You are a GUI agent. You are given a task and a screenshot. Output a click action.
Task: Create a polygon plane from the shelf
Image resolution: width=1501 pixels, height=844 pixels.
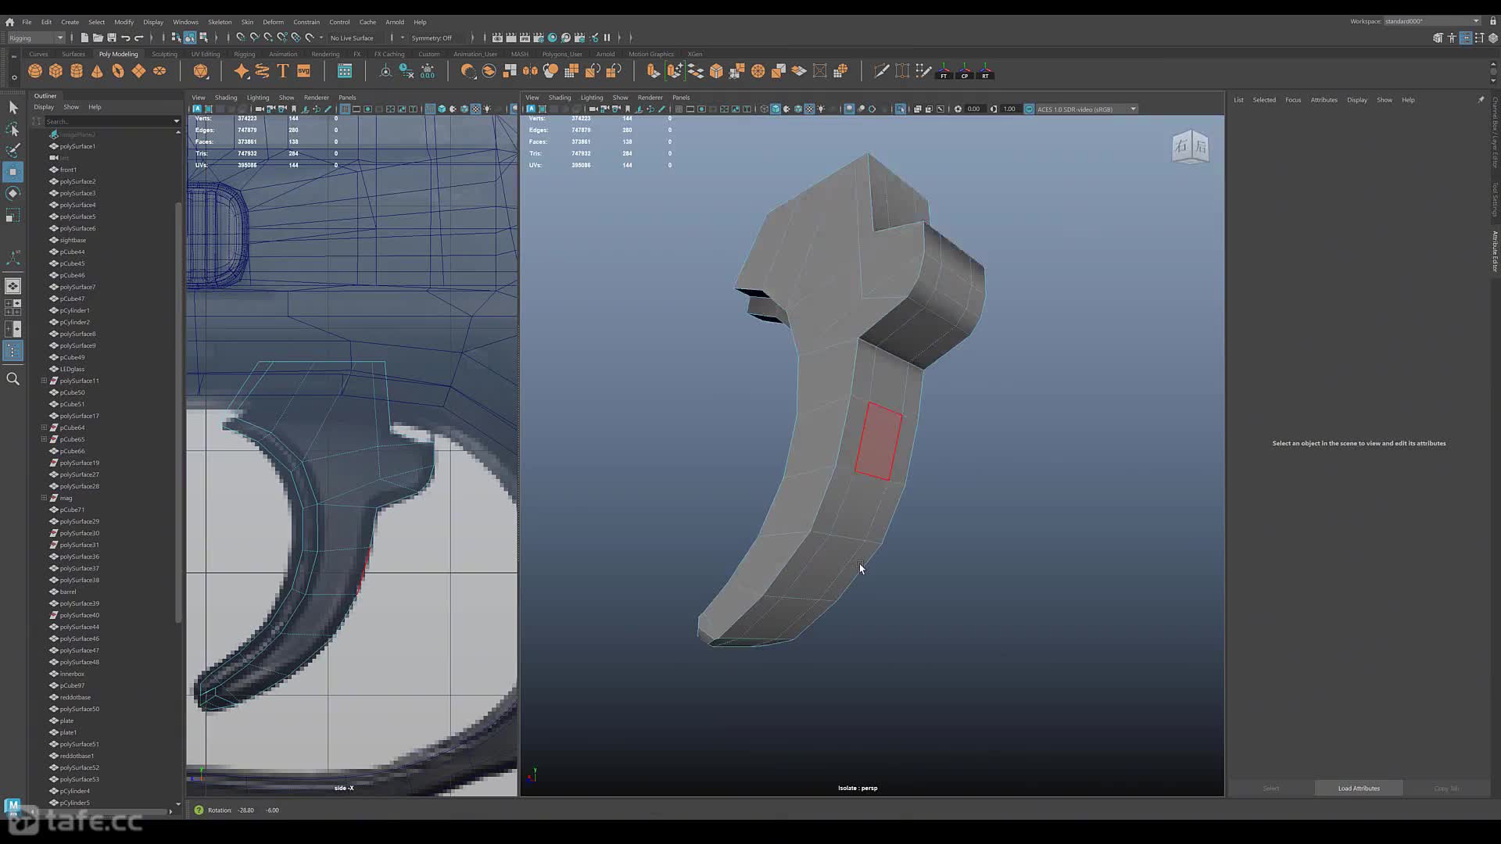click(x=138, y=71)
